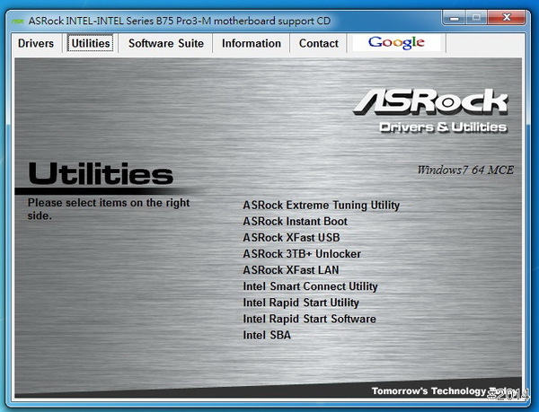This screenshot has width=539, height=412.
Task: Click the ASRock logo graphic
Action: pyautogui.click(x=431, y=103)
